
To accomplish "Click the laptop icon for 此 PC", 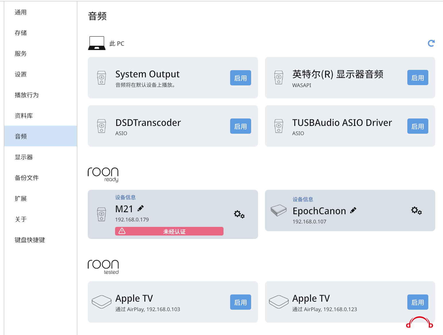I will [97, 43].
